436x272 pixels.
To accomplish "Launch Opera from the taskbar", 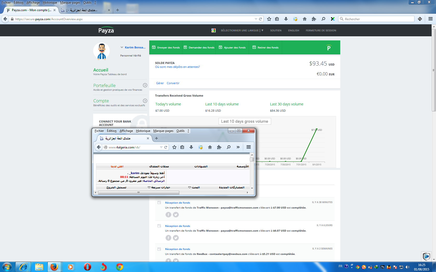I will pyautogui.click(x=87, y=267).
